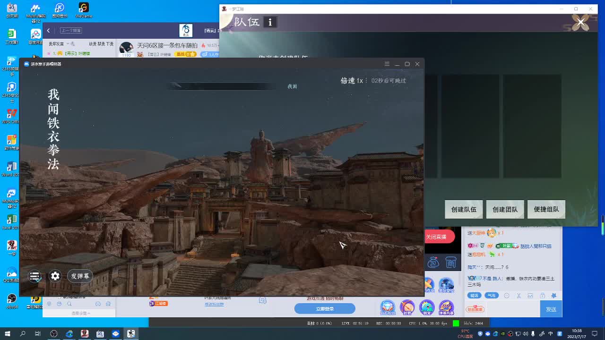Open the gift bag icon
605x340 pixels.
[433, 262]
